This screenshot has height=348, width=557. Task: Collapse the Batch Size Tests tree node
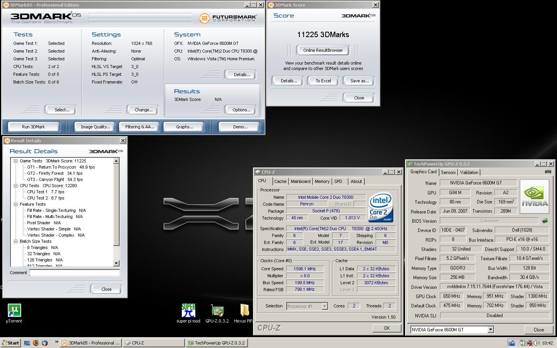(x=16, y=241)
